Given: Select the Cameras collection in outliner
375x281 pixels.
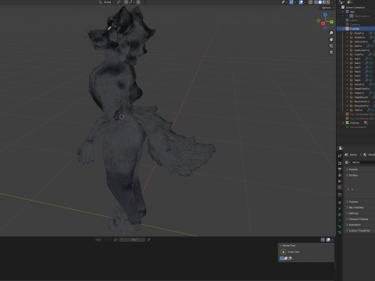Looking at the screenshot, I should click(355, 24).
